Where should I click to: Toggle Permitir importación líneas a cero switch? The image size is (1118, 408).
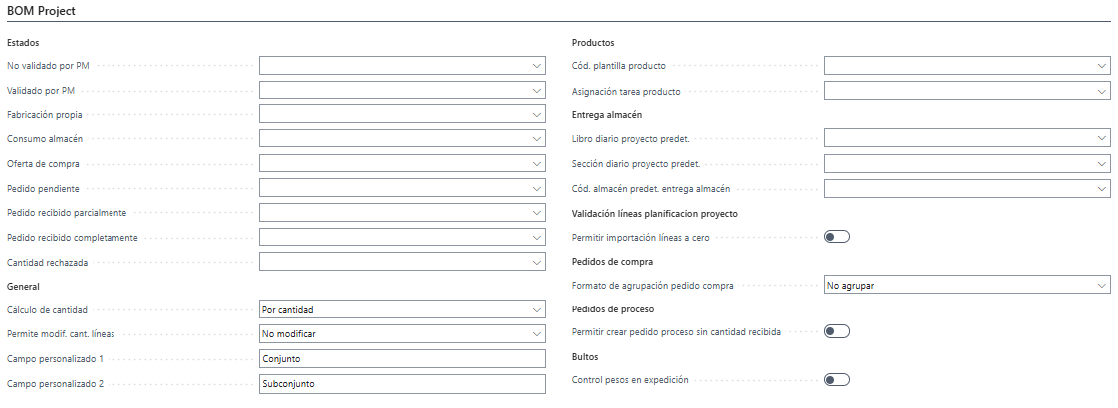click(x=837, y=237)
